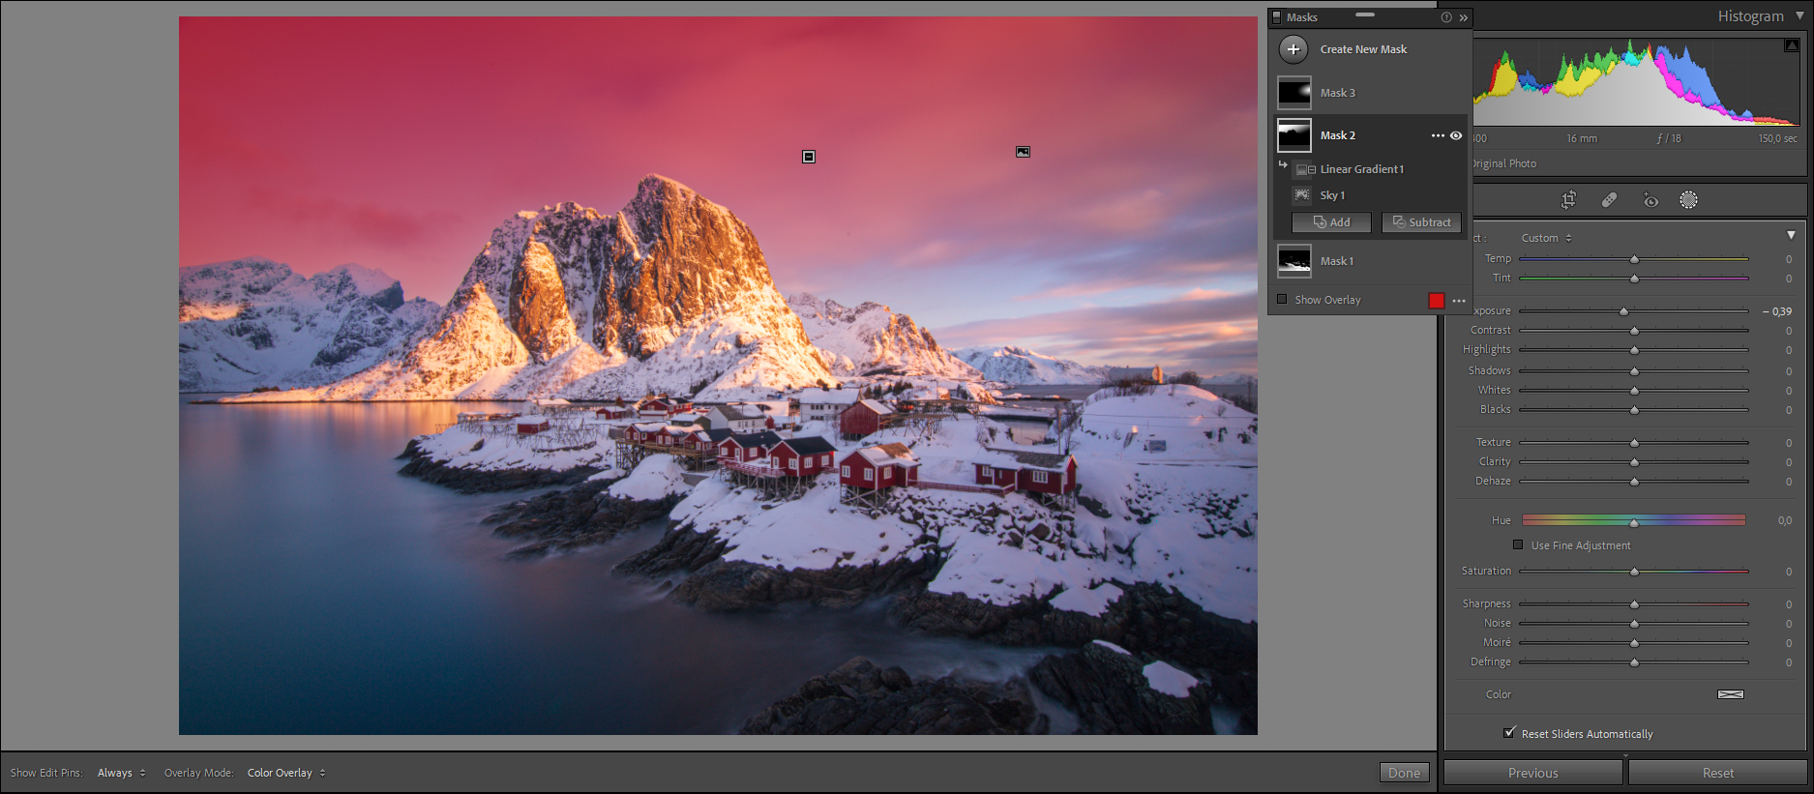This screenshot has height=794, width=1814.
Task: Click the Previous button
Action: pos(1532,773)
